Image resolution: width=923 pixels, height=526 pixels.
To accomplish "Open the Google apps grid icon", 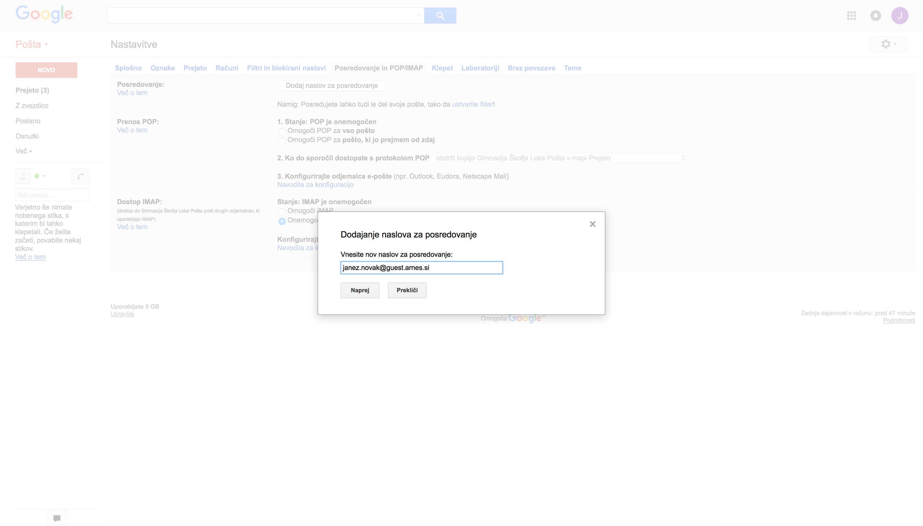I will coord(852,16).
